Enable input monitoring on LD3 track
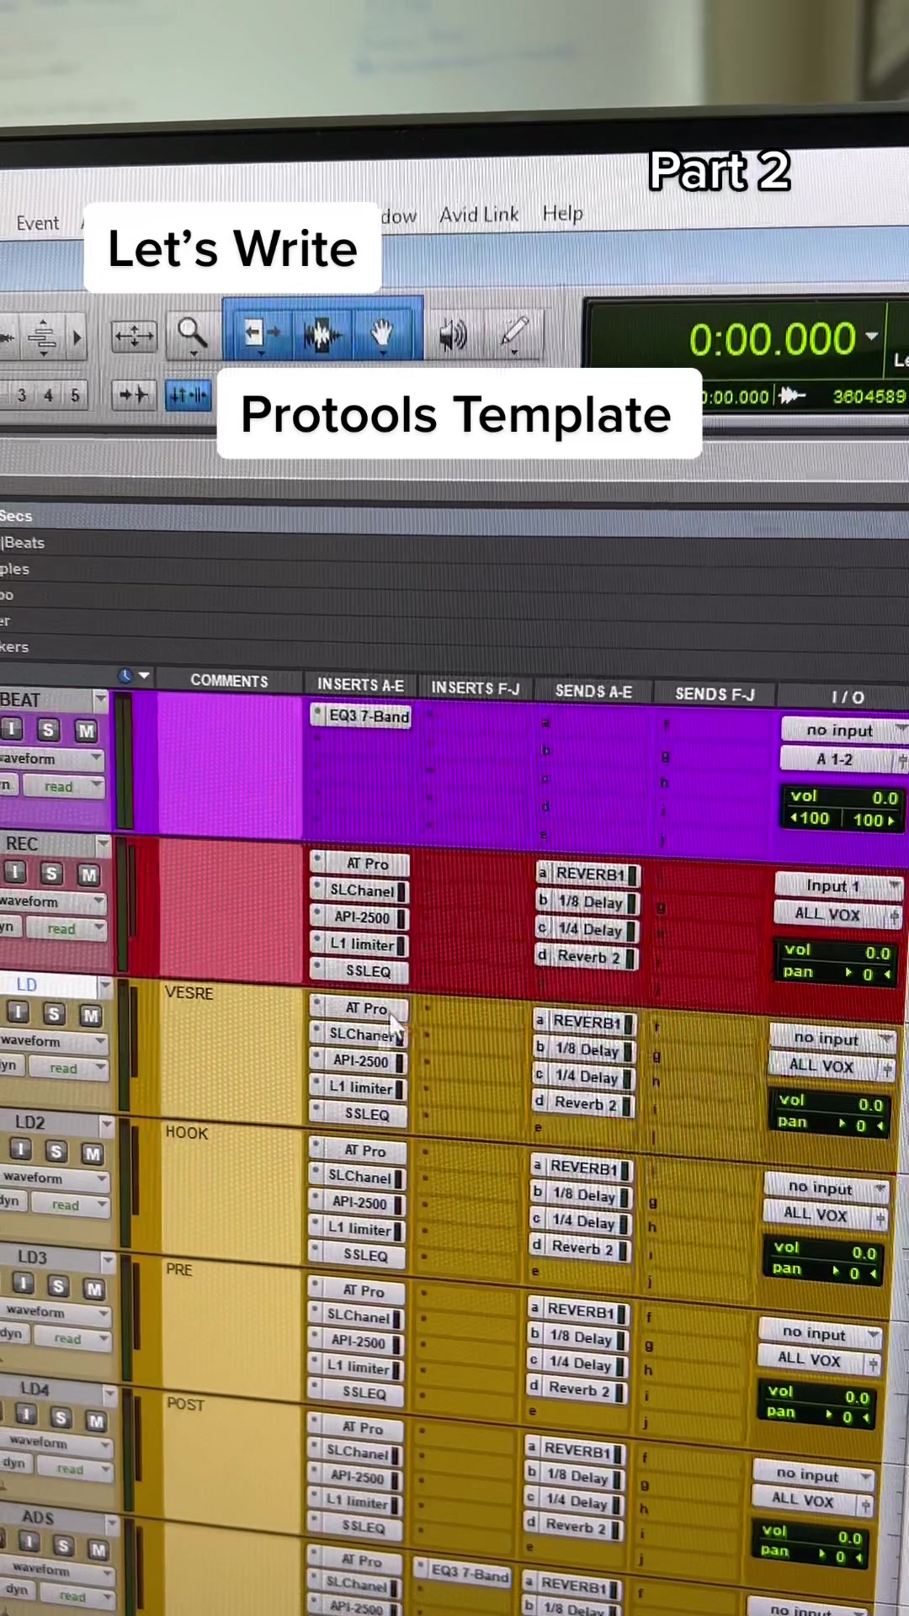 pyautogui.click(x=23, y=1284)
